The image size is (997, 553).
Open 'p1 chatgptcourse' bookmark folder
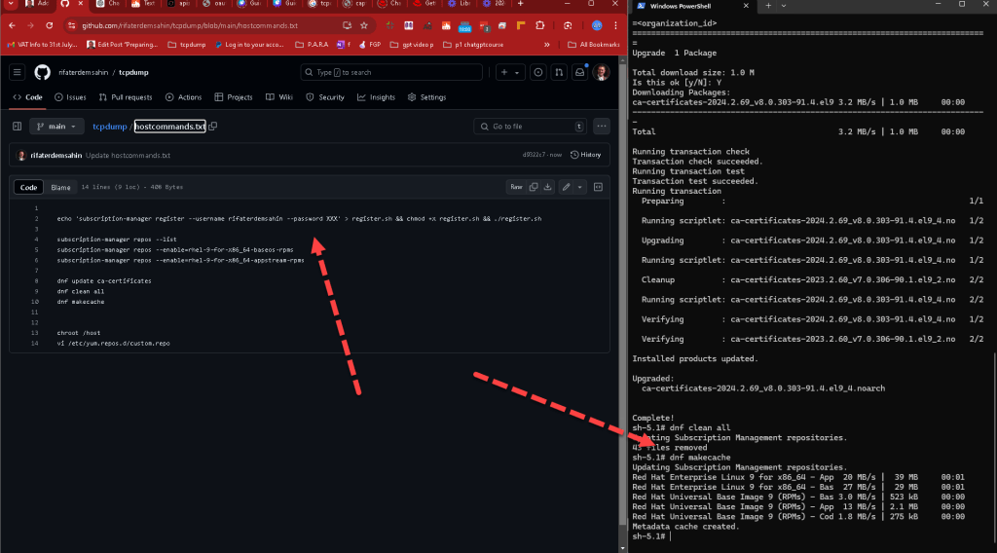[473, 45]
